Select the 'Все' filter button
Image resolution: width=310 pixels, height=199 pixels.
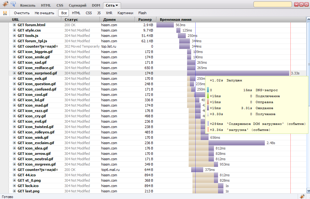[x=64, y=13]
